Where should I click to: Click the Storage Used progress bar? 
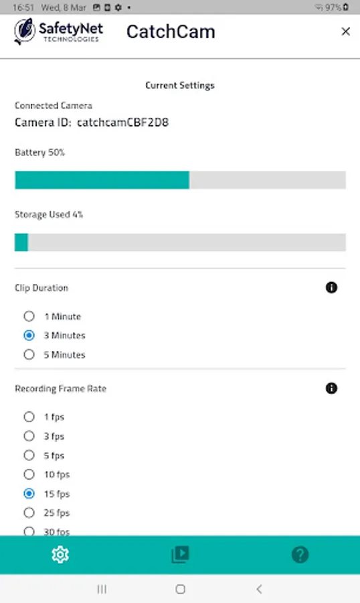tap(180, 243)
